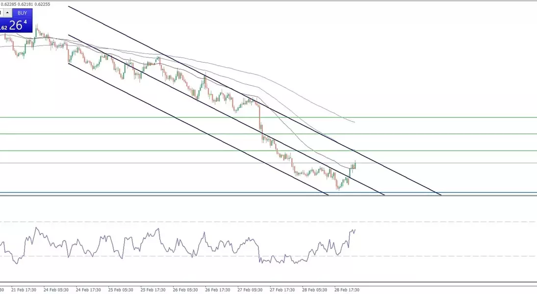Click the 28 Feb 17:30 time label

[347, 290]
